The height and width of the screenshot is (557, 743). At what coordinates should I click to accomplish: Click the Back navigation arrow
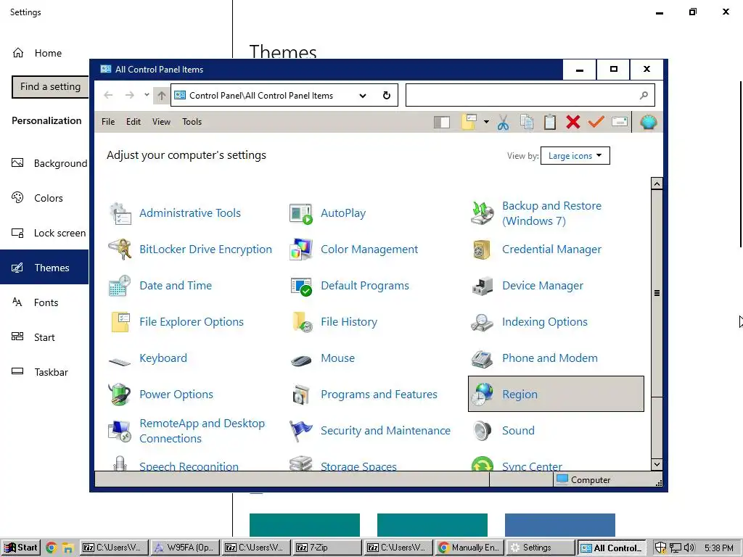(x=109, y=95)
